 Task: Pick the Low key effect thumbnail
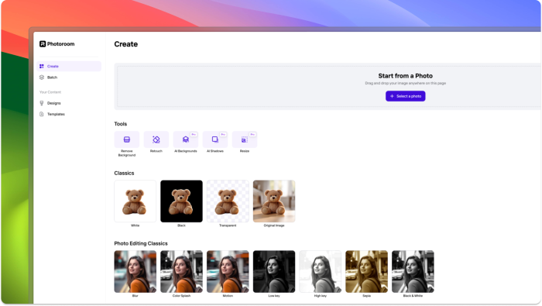pyautogui.click(x=274, y=272)
